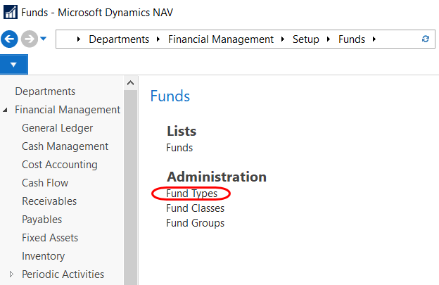Click the arrow after Funds in breadcrumb

click(x=374, y=39)
